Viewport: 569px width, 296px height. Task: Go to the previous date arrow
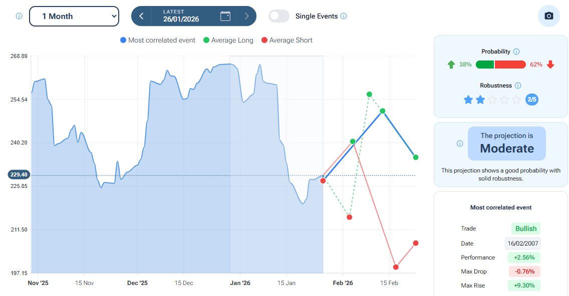(x=141, y=16)
